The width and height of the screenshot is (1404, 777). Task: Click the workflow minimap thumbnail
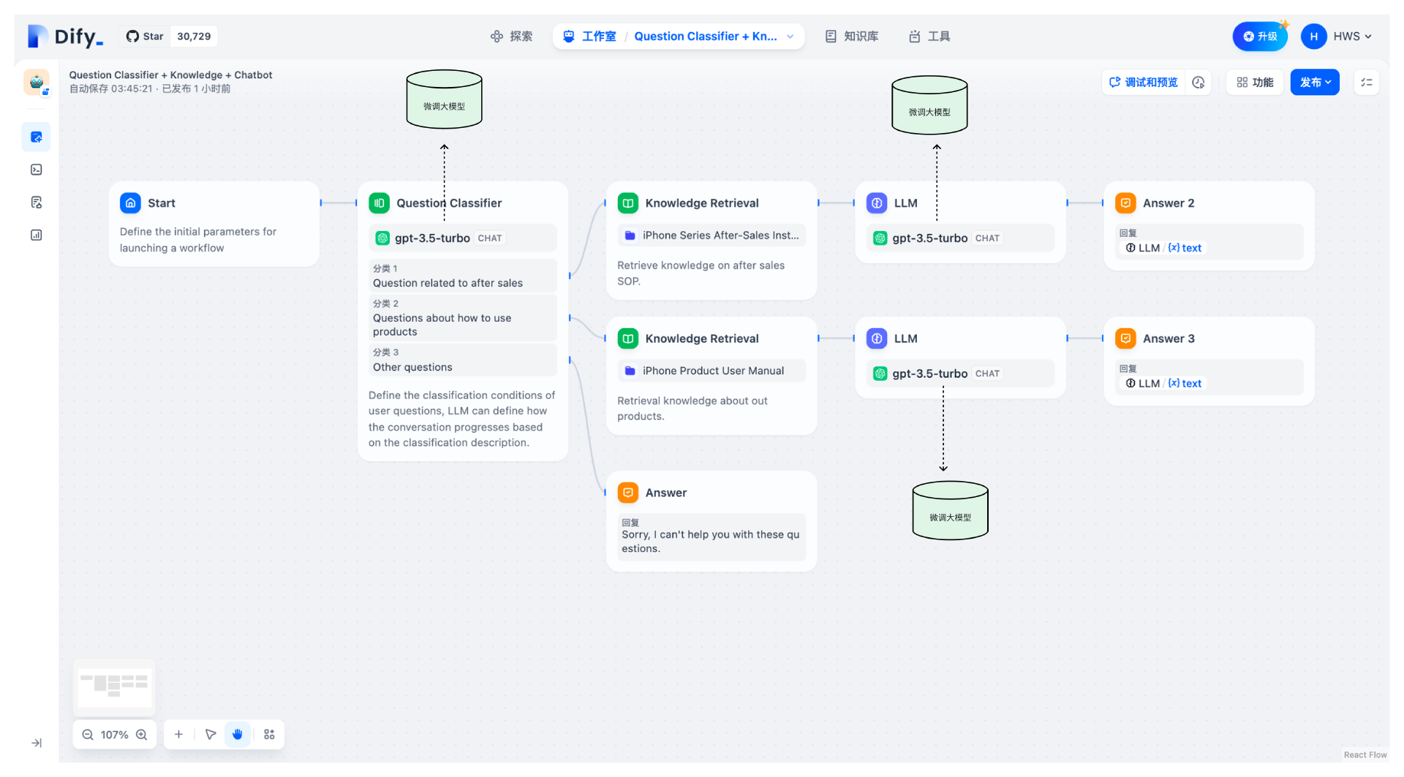pos(114,686)
